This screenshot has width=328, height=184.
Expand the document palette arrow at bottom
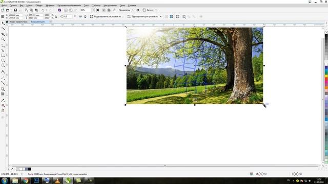click(x=8, y=169)
